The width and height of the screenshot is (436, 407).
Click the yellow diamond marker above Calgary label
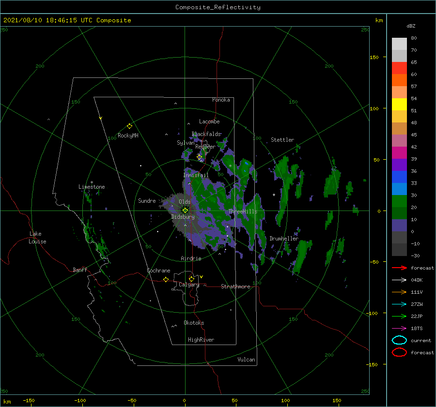191,279
